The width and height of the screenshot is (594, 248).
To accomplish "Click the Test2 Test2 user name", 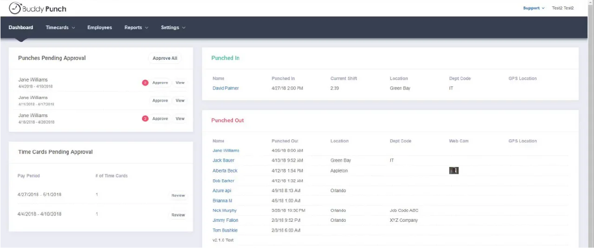I will coord(563,8).
